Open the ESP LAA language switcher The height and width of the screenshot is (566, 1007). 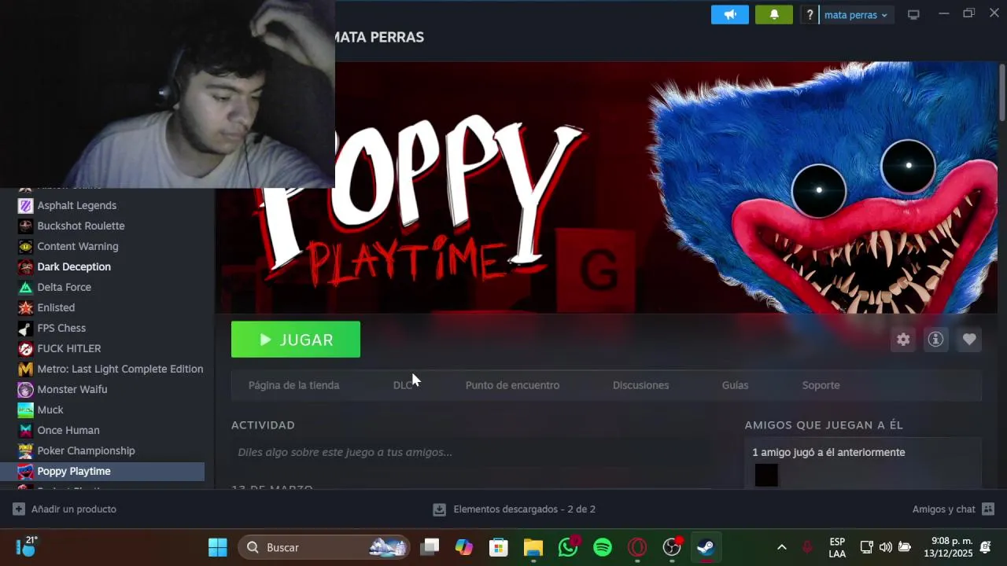(837, 547)
